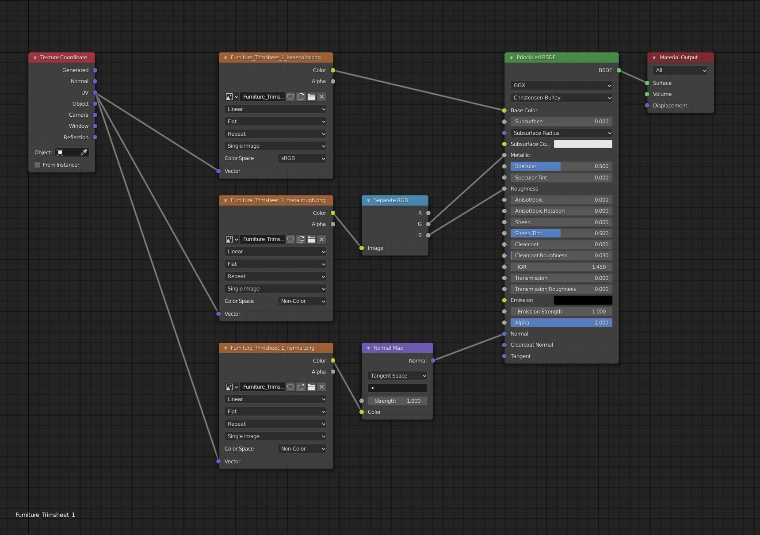
Task: Click the BSDF output socket on Principled BSDF
Action: point(619,70)
